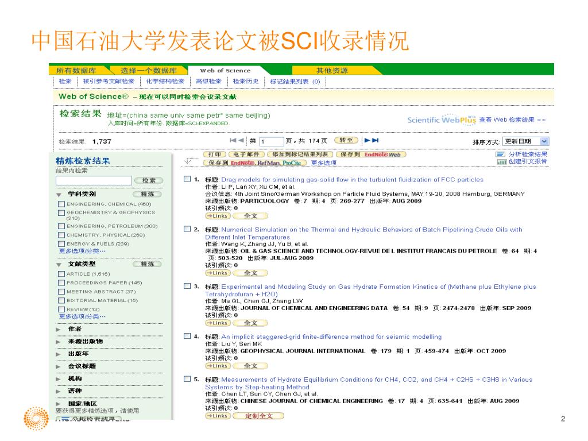Click 保存到 EndNote Web button
The width and height of the screenshot is (588, 441).
(x=370, y=154)
